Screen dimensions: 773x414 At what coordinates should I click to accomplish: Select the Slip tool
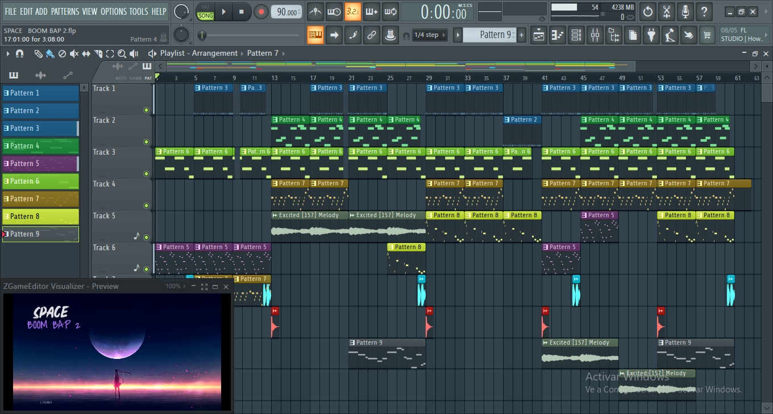click(x=86, y=53)
